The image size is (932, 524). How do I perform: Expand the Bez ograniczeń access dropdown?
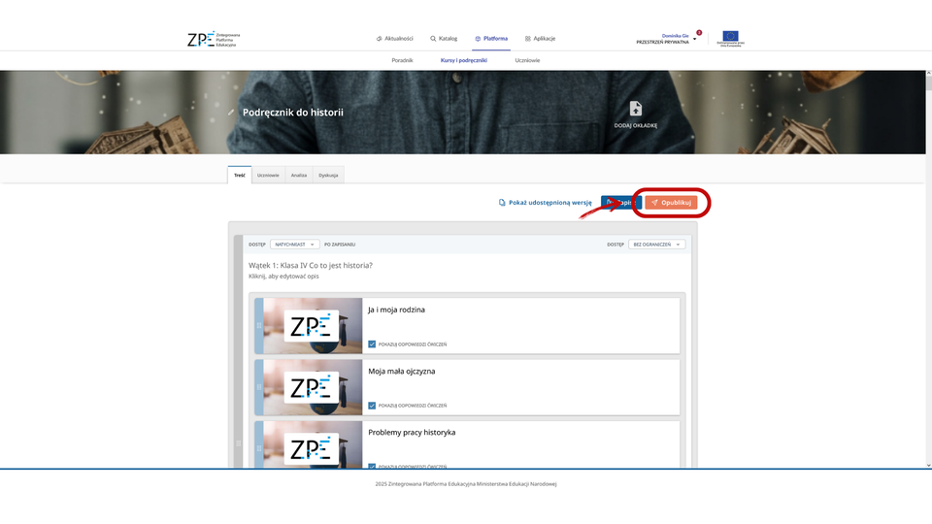[656, 245]
